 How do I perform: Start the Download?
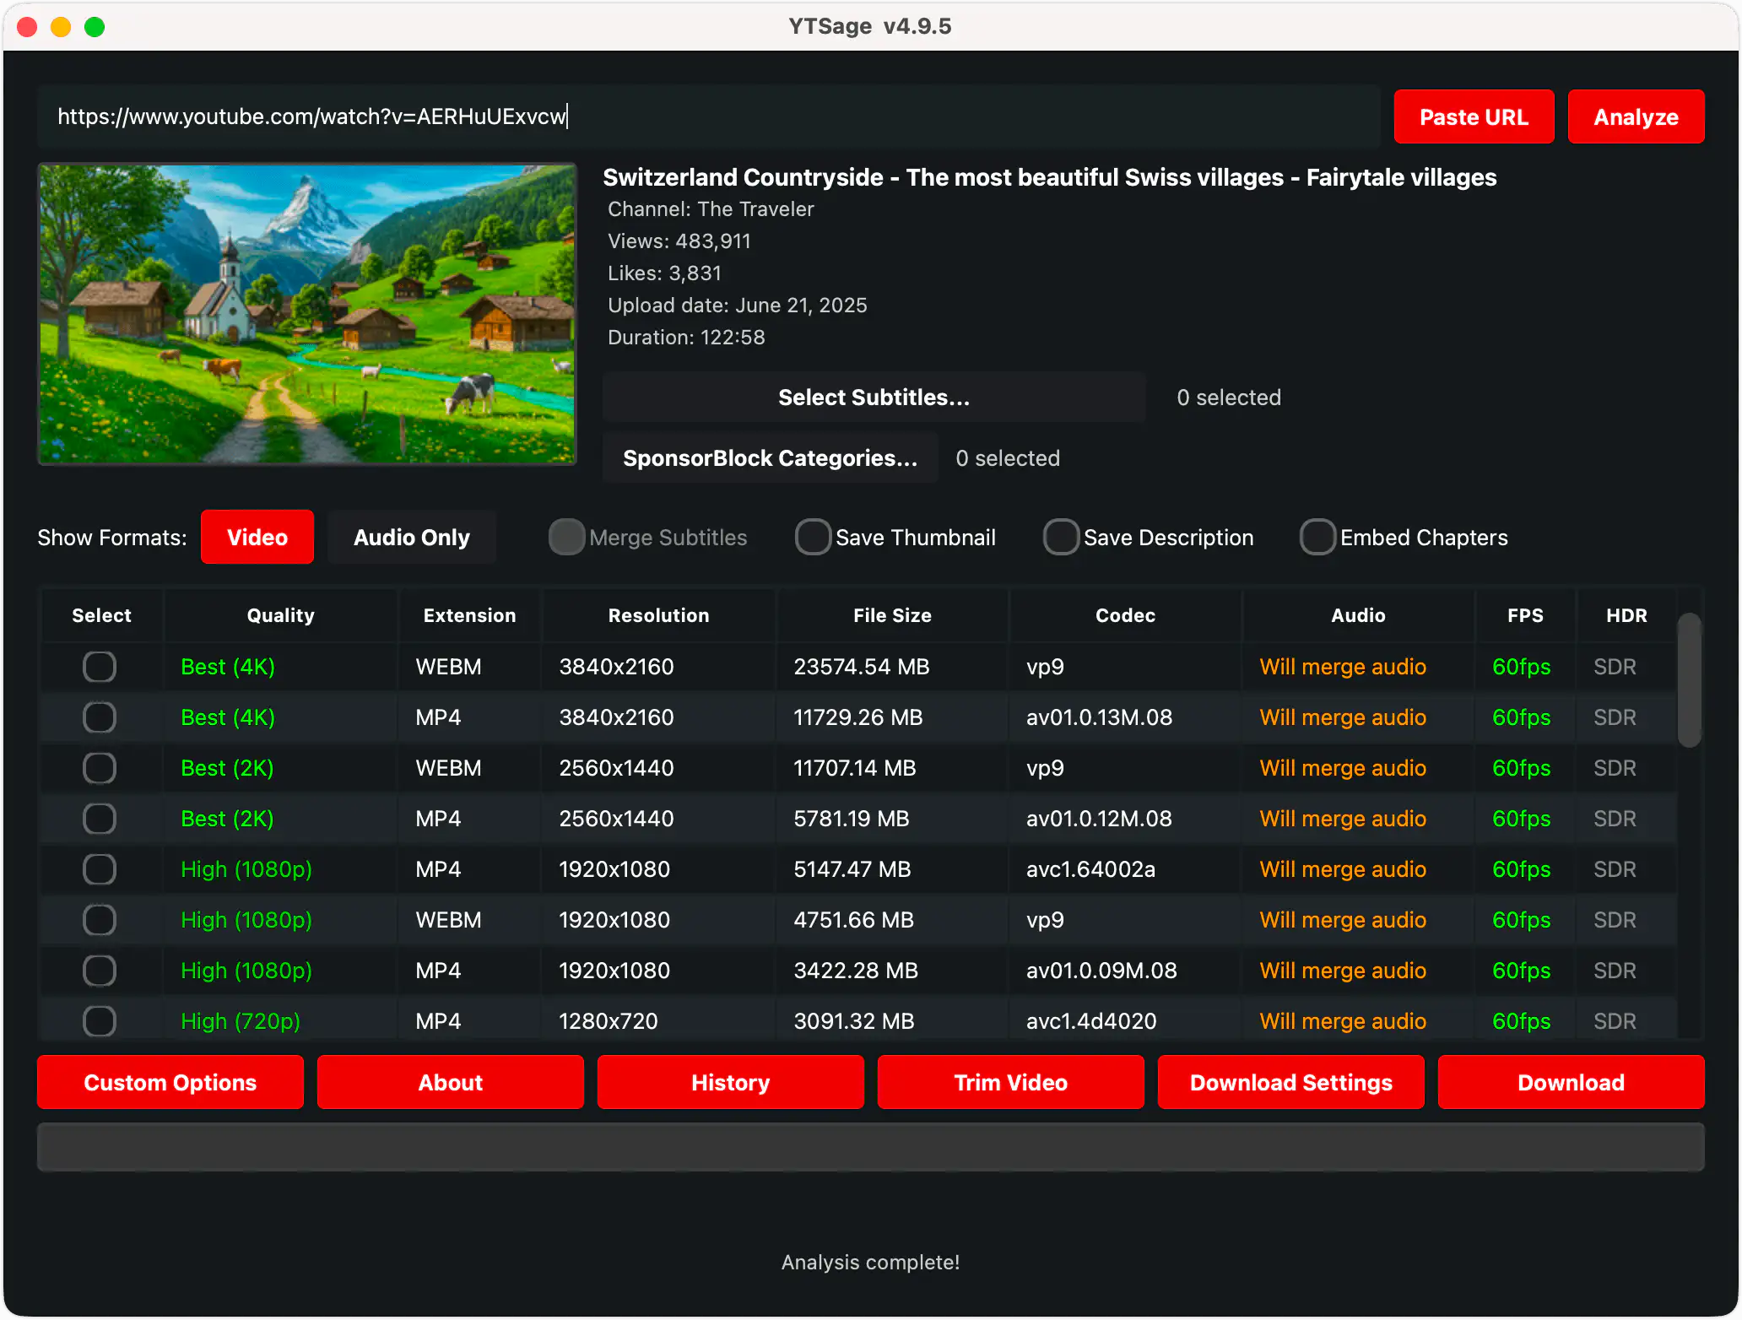[x=1571, y=1083]
